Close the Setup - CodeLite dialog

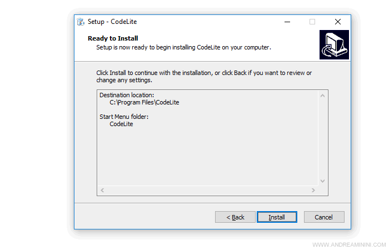pyautogui.click(x=338, y=22)
